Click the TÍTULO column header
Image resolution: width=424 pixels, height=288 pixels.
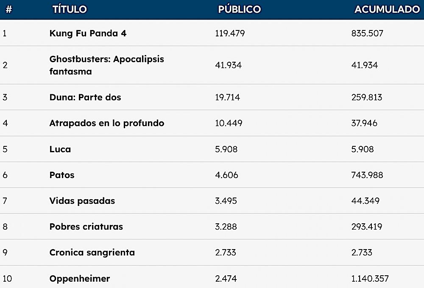pyautogui.click(x=70, y=9)
